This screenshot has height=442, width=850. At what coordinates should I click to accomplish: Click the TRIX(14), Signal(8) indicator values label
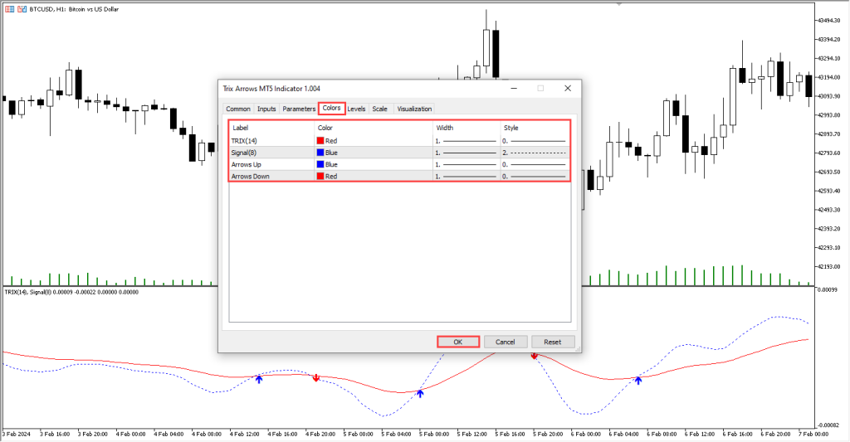[71, 292]
